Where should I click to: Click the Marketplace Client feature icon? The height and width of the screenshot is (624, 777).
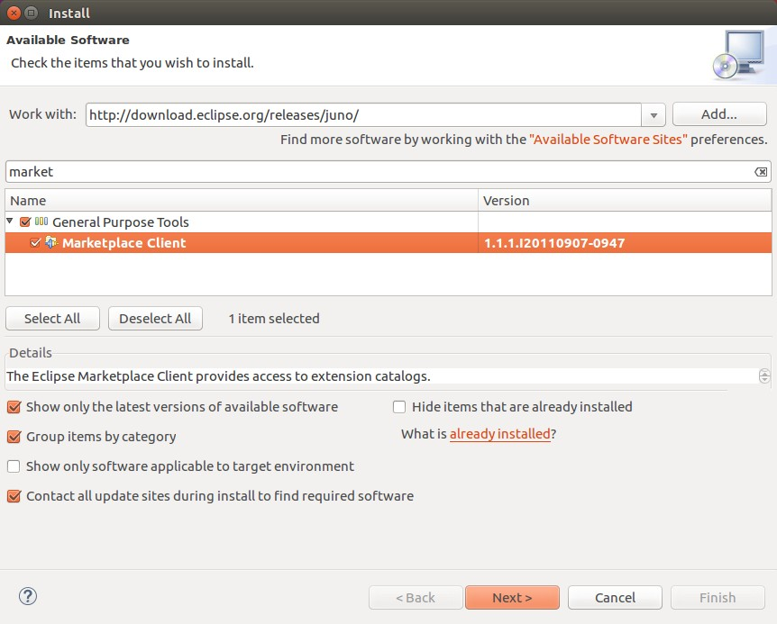(x=51, y=242)
